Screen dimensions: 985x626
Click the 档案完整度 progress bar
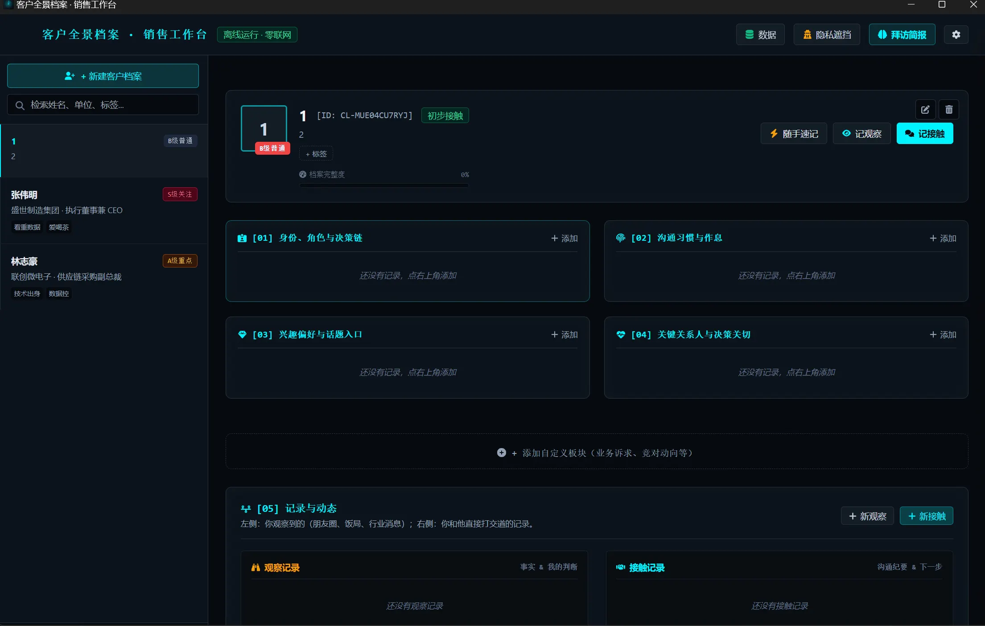coord(384,185)
